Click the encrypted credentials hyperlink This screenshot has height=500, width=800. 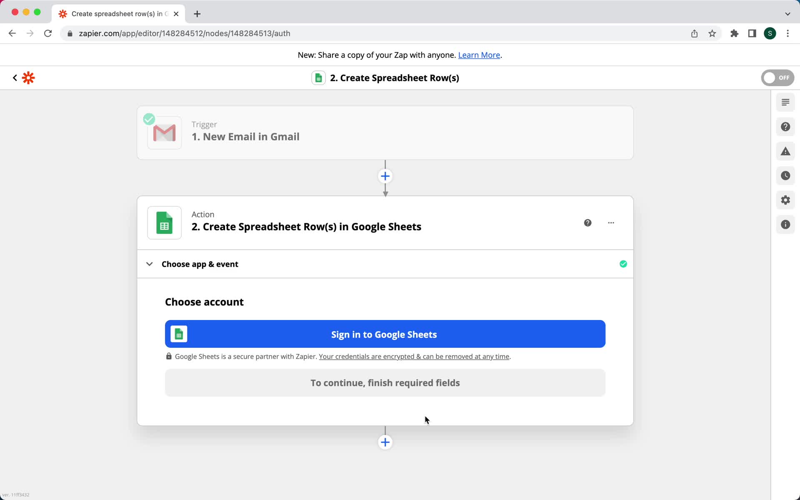pos(413,356)
